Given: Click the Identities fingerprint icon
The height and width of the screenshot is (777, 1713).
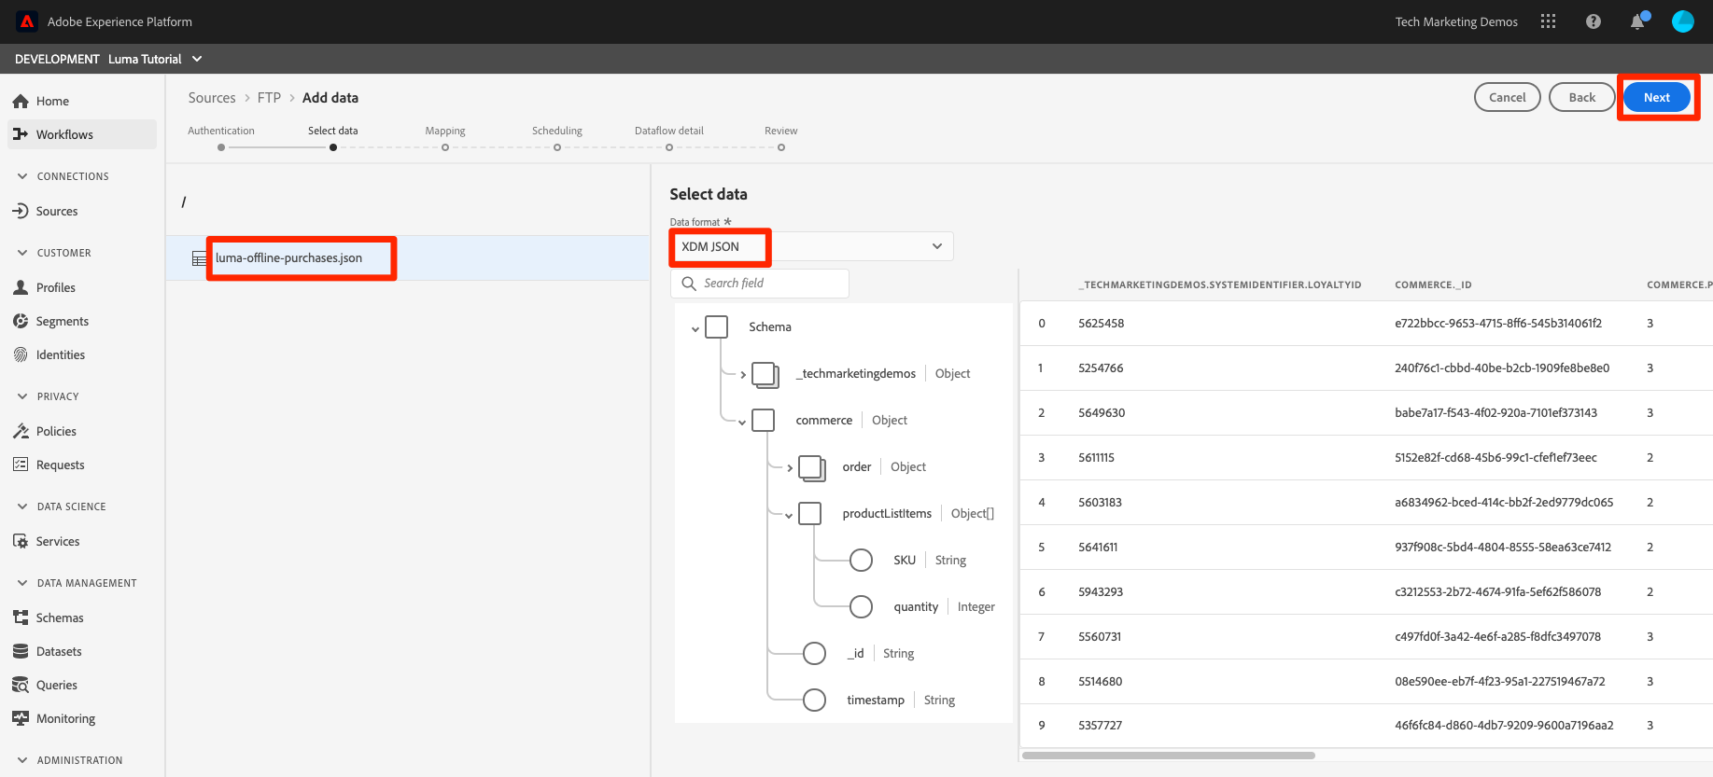Looking at the screenshot, I should tap(21, 354).
